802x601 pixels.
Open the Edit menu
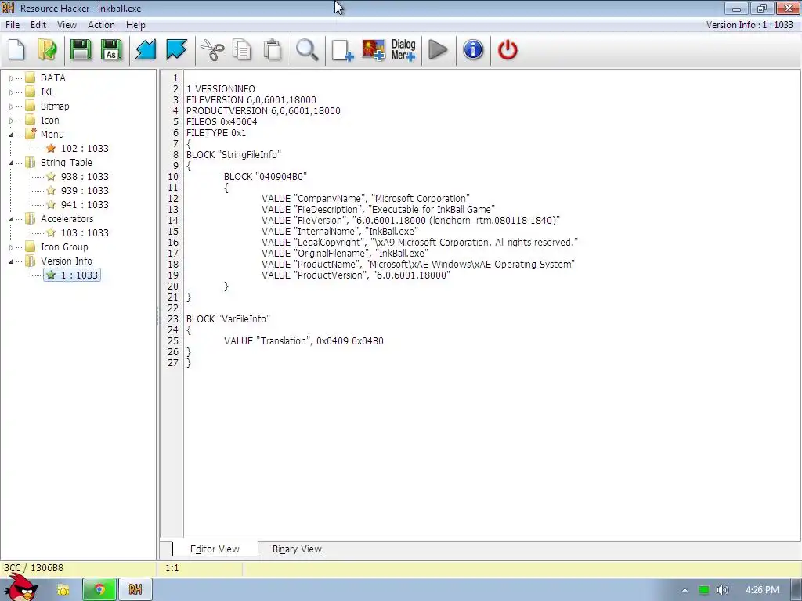click(x=38, y=25)
